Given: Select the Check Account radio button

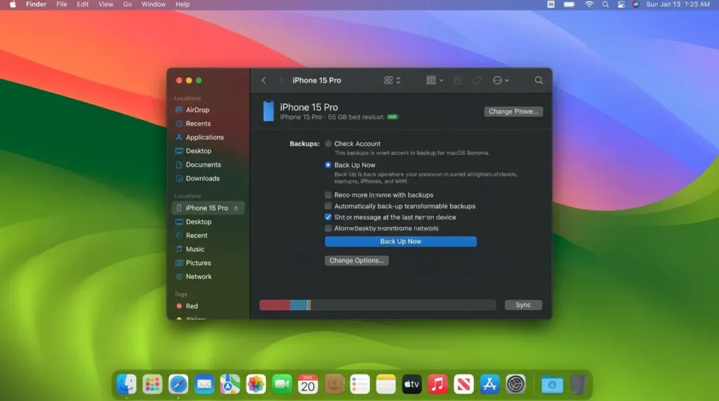Looking at the screenshot, I should tap(328, 143).
